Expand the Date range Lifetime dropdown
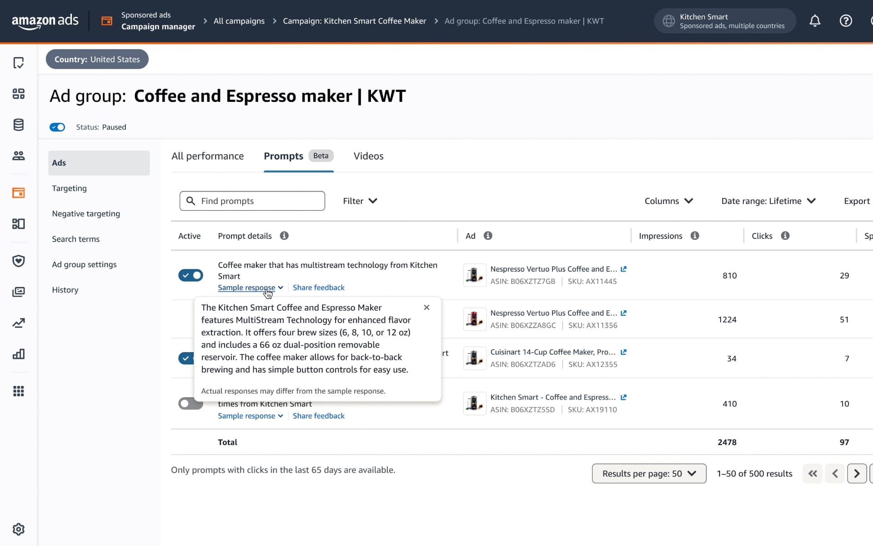 pos(768,201)
